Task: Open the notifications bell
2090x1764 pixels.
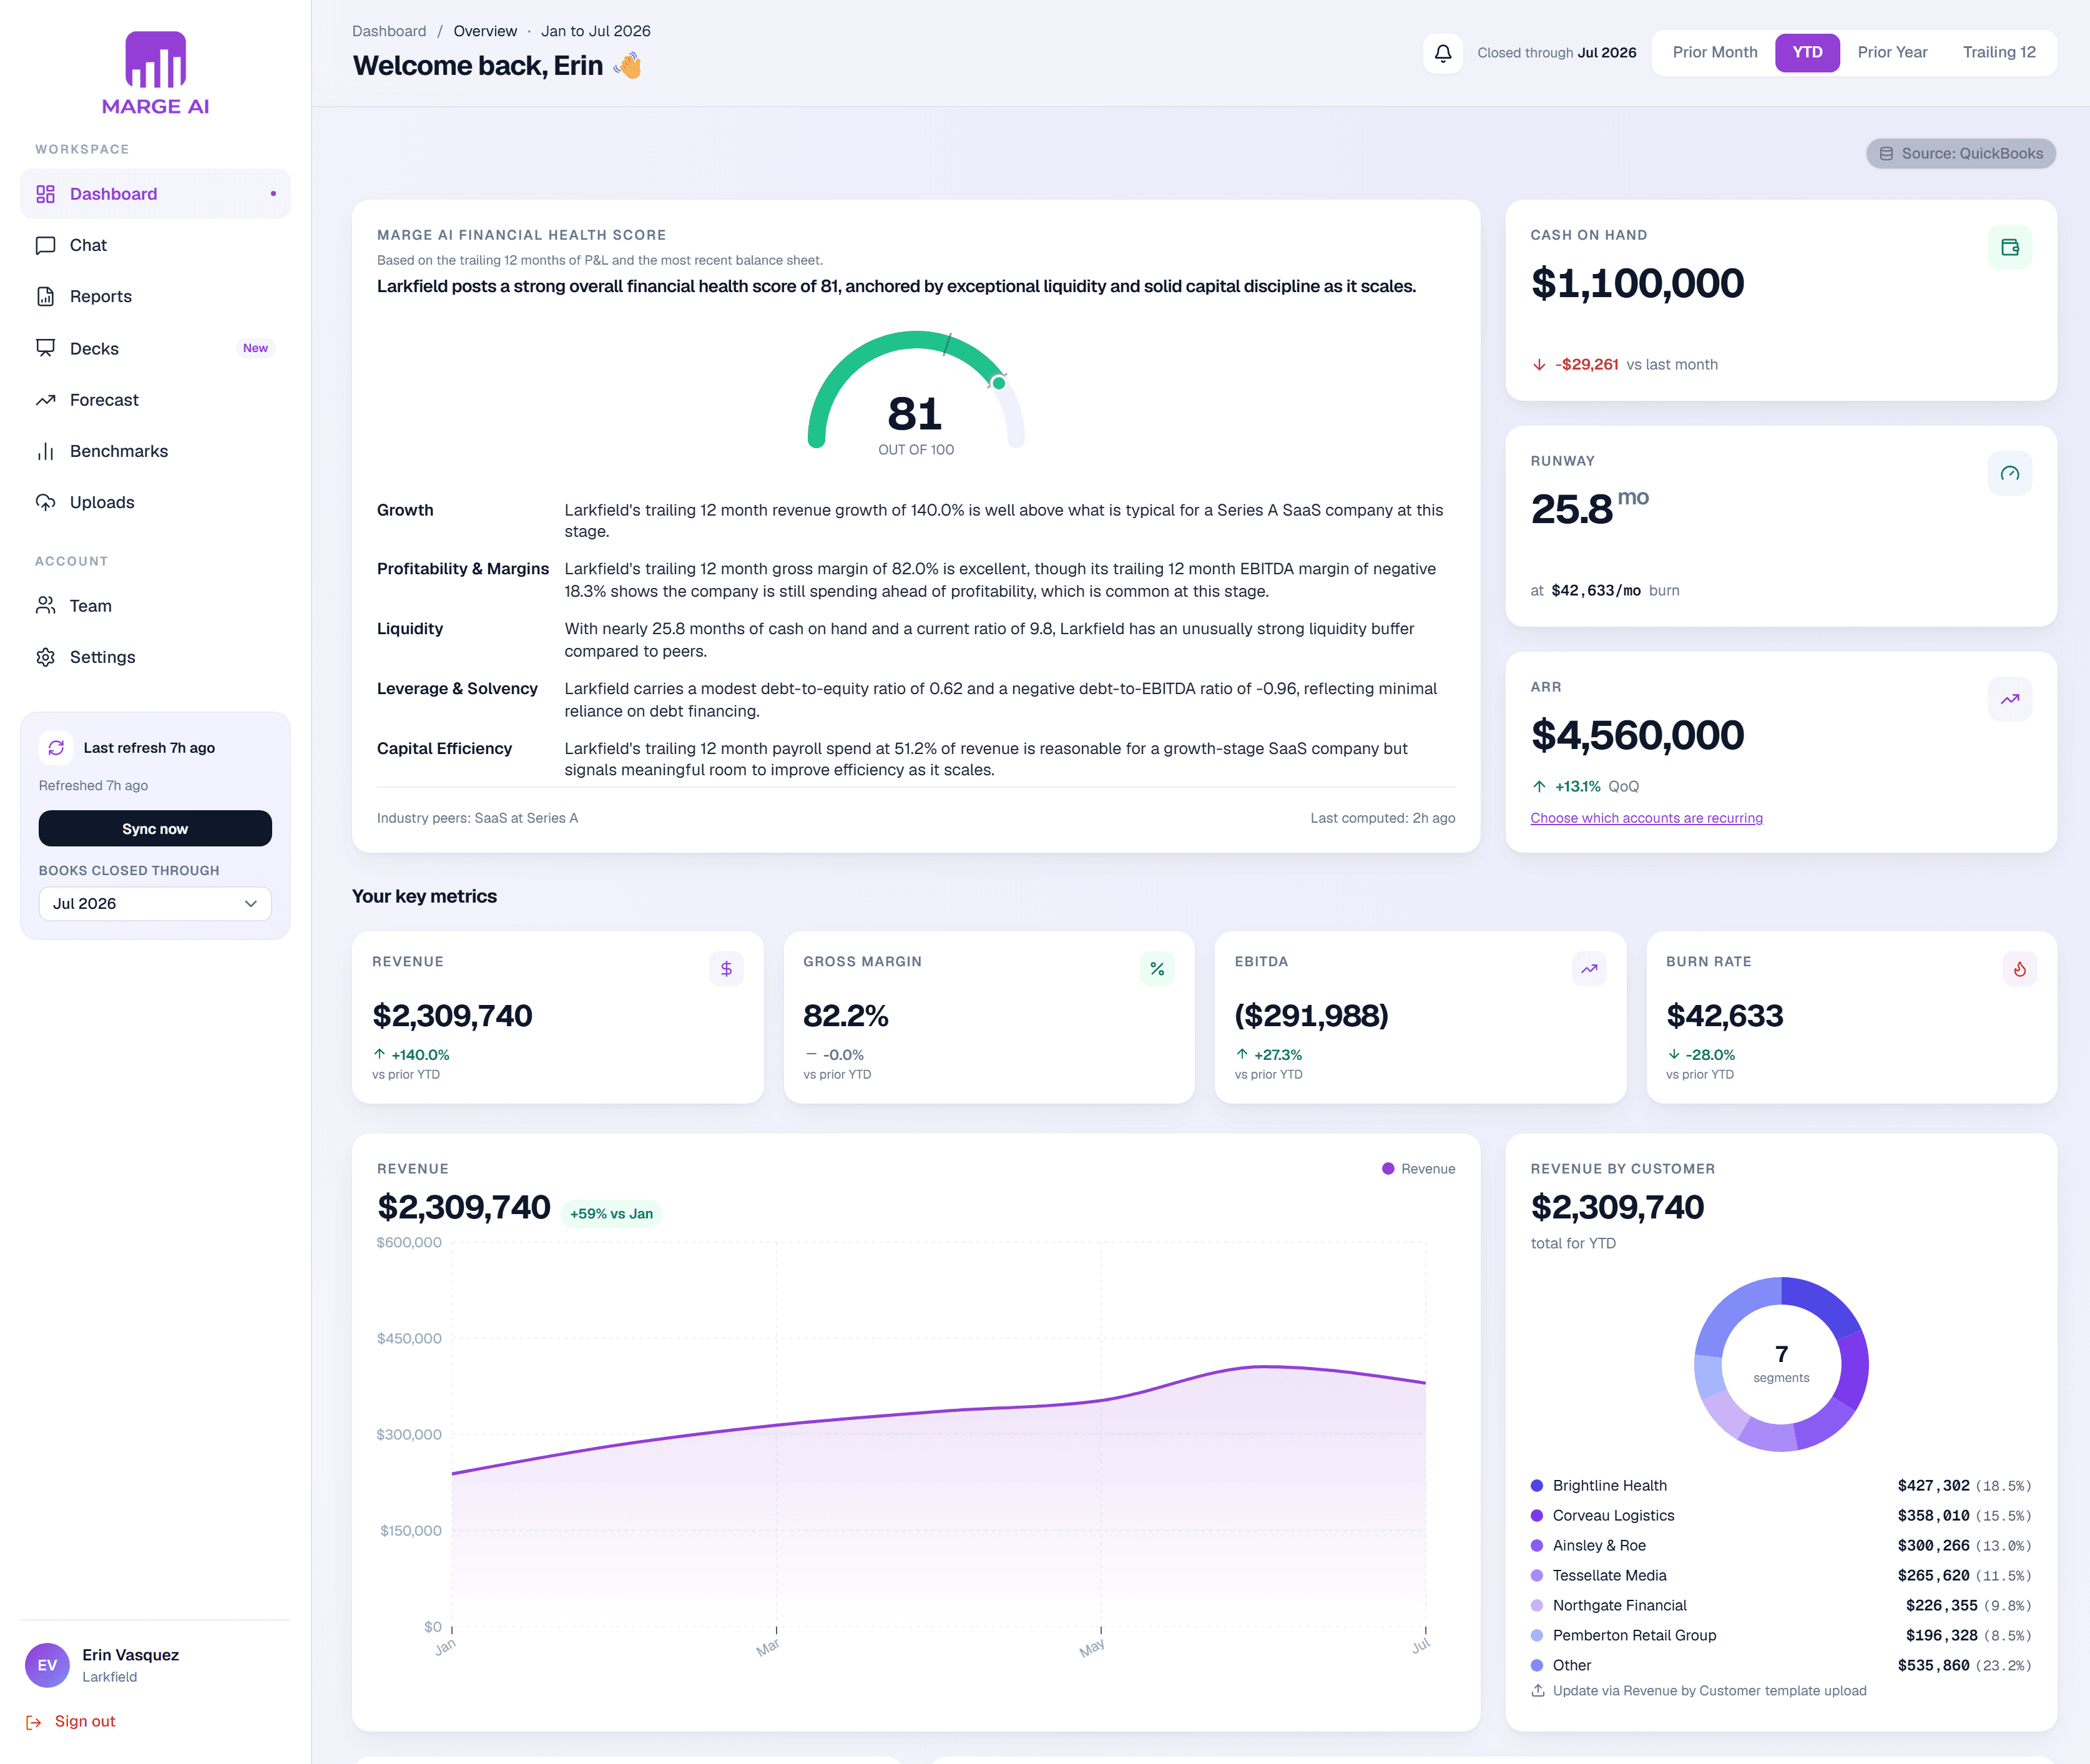Action: [1442, 53]
